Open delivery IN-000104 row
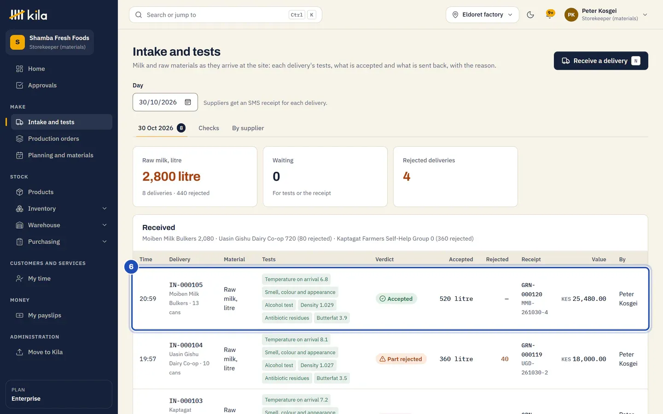This screenshot has height=414, width=663. (390, 359)
